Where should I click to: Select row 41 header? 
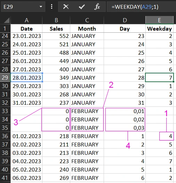(x=5, y=178)
